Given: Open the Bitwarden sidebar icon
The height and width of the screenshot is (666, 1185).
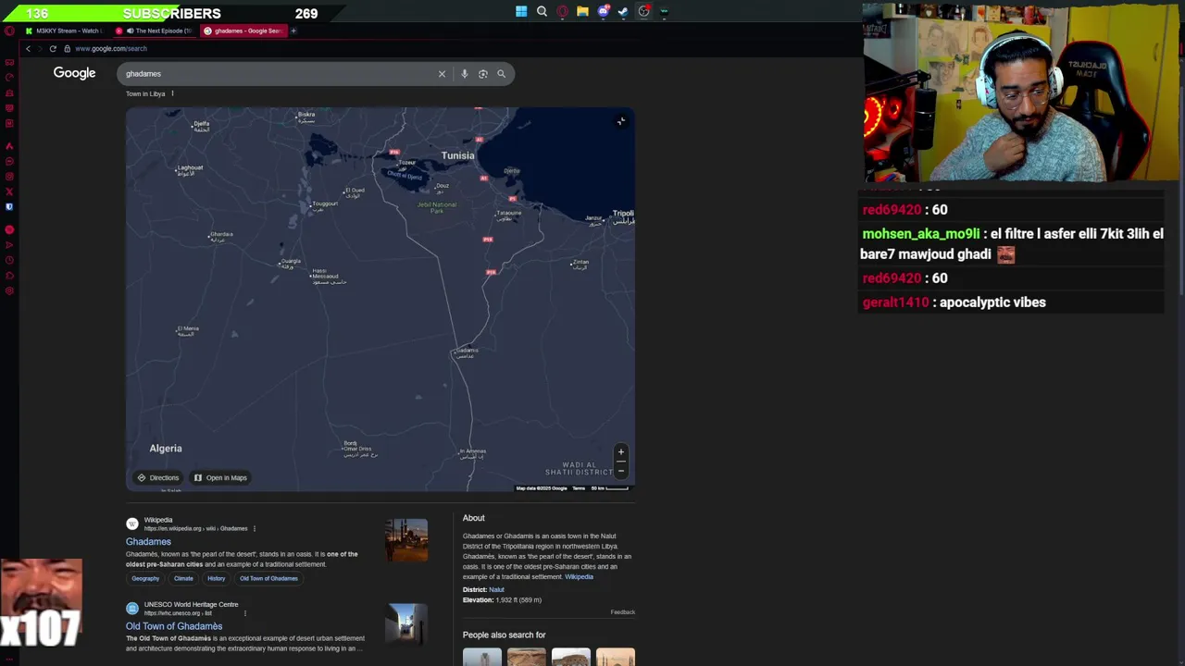Looking at the screenshot, I should click(9, 206).
